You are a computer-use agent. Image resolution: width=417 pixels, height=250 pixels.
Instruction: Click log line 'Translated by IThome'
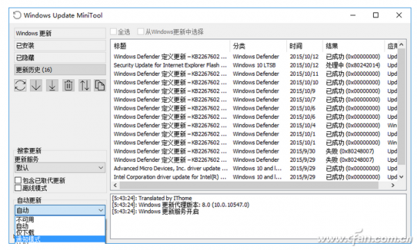pyautogui.click(x=152, y=198)
